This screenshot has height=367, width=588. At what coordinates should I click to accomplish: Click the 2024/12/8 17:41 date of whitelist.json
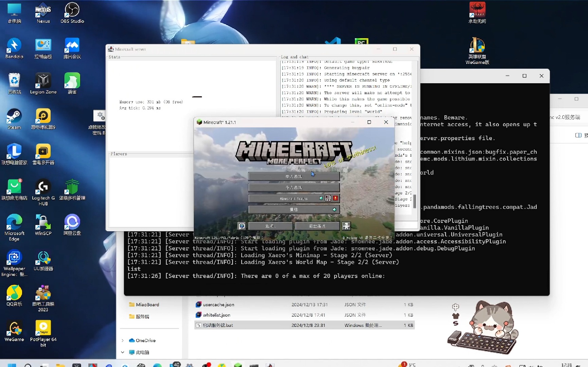(x=308, y=315)
